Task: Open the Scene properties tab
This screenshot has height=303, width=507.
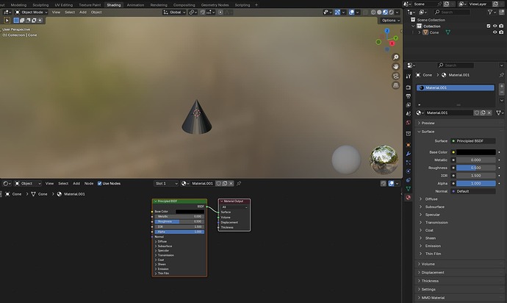Action: (x=409, y=113)
